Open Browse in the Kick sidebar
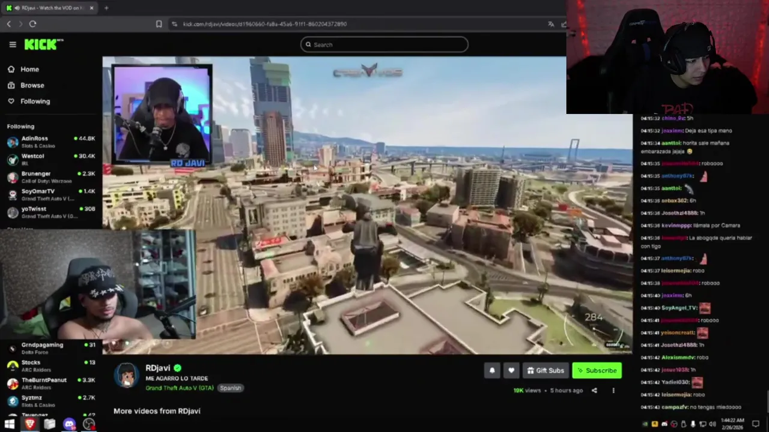Viewport: 769px width, 432px height. 26,85
